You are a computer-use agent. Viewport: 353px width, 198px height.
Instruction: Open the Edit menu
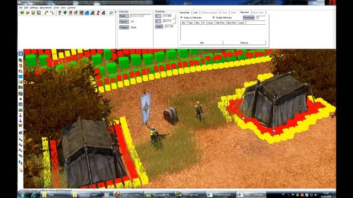click(x=26, y=8)
